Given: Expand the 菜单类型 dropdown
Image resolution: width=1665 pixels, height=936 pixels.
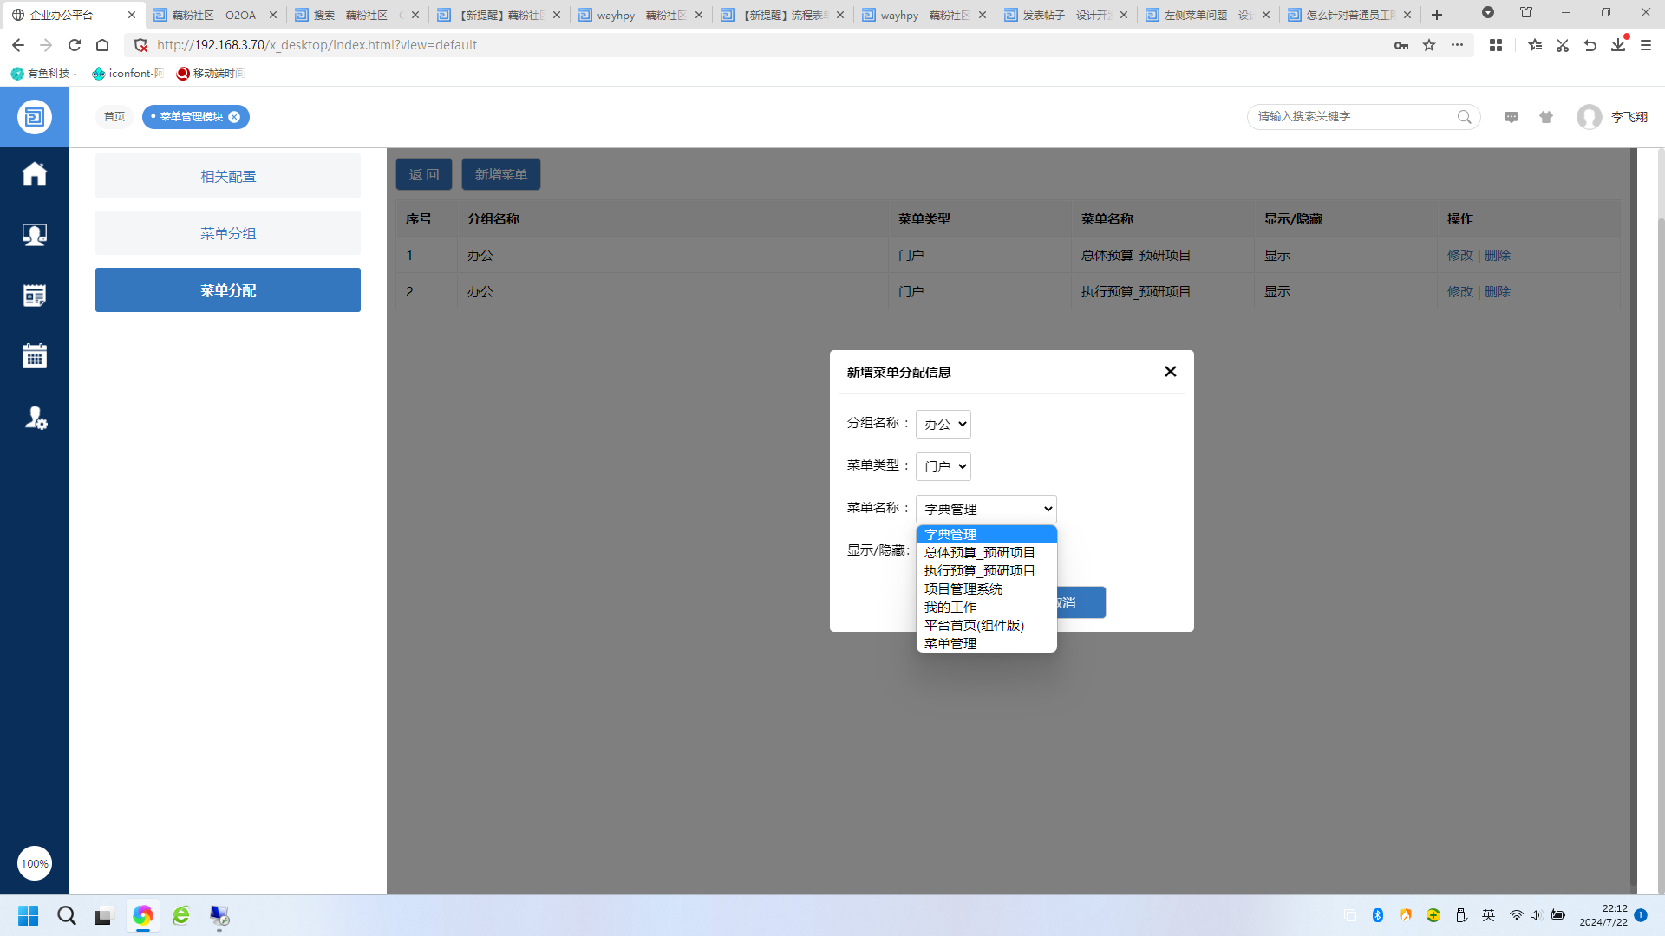Looking at the screenshot, I should [x=943, y=466].
